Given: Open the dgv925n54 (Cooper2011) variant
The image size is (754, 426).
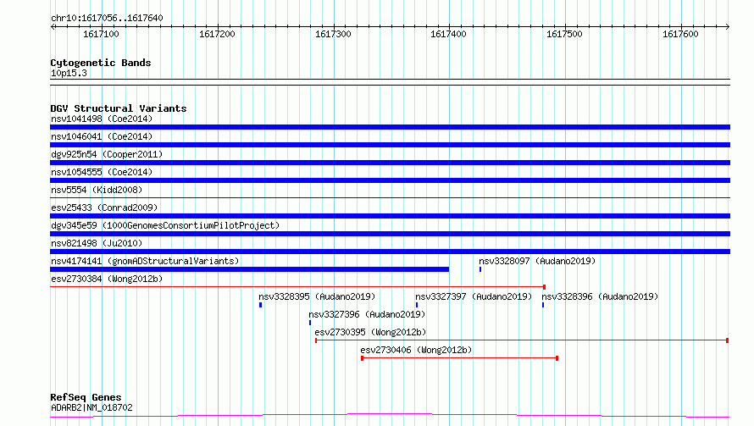Looking at the screenshot, I should pyautogui.click(x=107, y=154).
